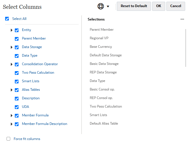Viewport: 188px width, 144px height.
Task: Cancel the Select Columns dialog
Action: pyautogui.click(x=176, y=6)
